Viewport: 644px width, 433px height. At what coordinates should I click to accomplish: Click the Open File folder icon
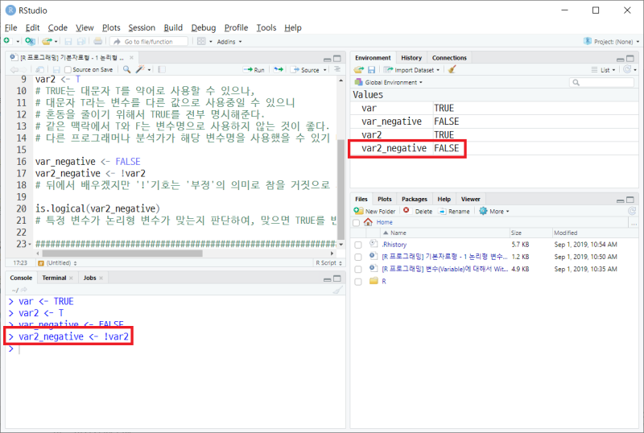point(47,41)
